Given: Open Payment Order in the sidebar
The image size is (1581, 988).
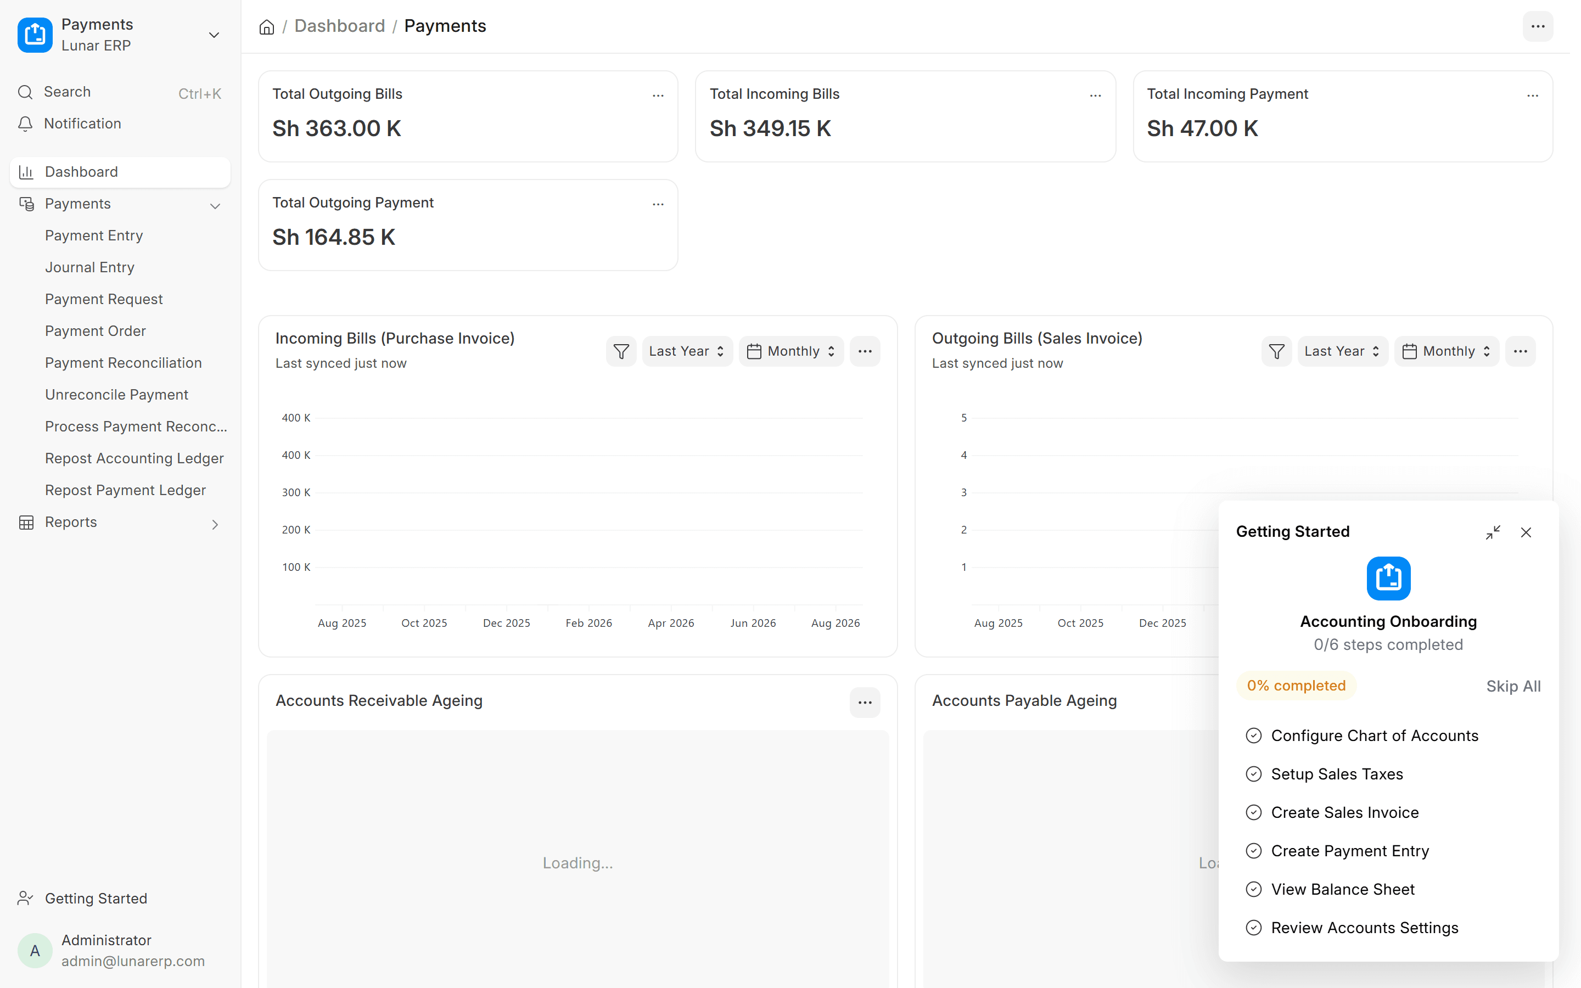Looking at the screenshot, I should [96, 332].
